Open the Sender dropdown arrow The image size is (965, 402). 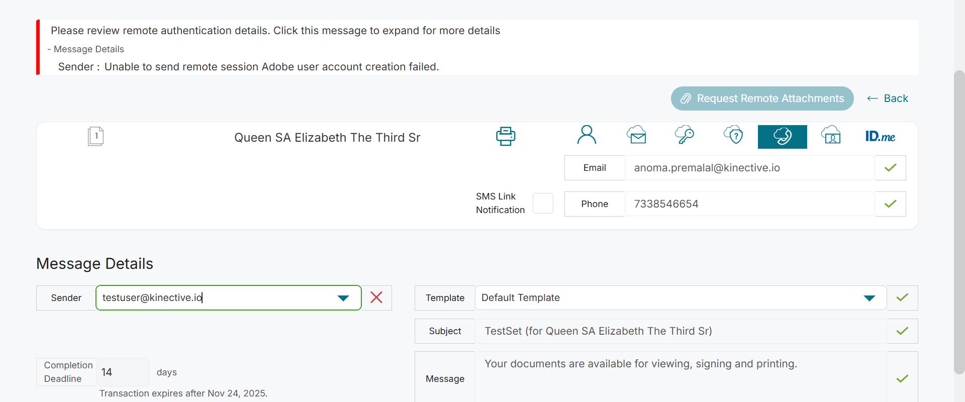click(x=343, y=298)
